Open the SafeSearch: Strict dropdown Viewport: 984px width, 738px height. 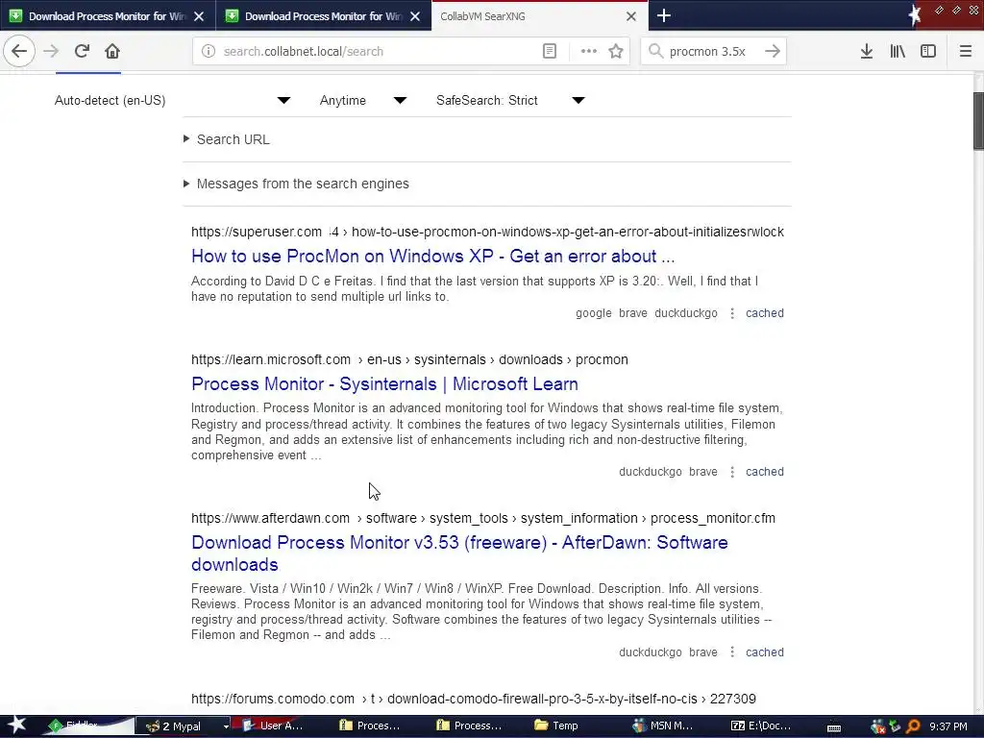(x=510, y=100)
